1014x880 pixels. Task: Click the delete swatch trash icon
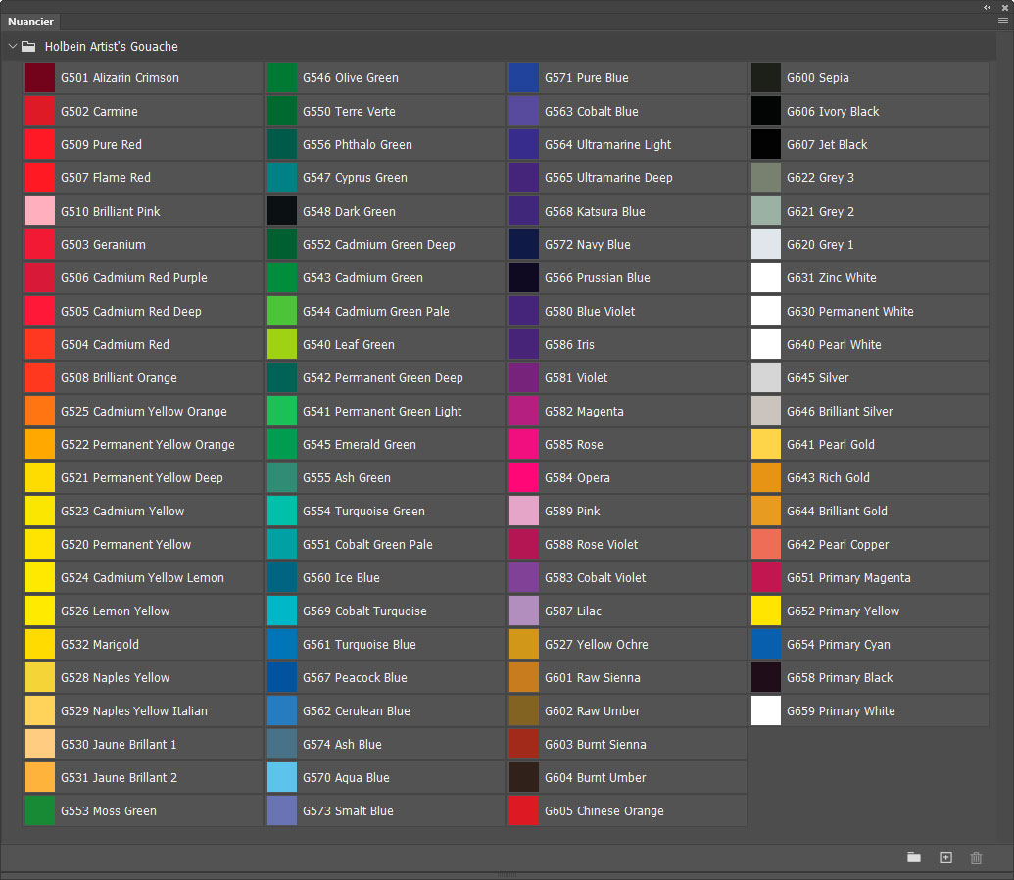pos(976,857)
